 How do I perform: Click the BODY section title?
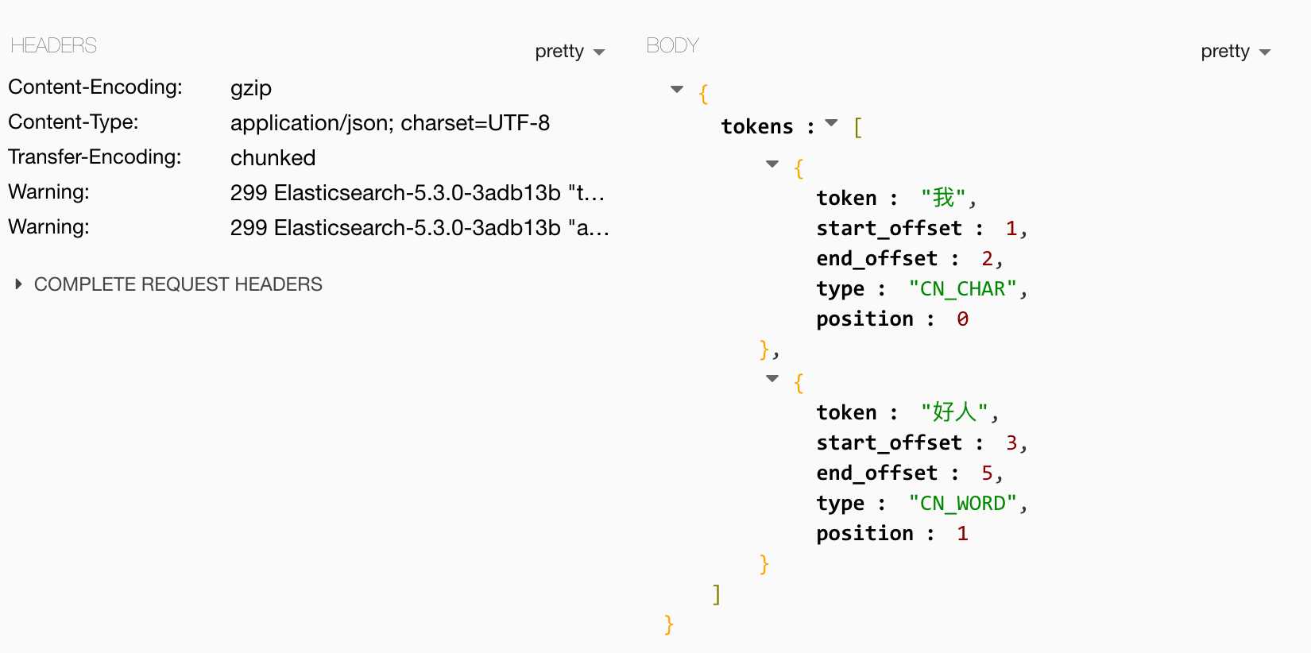(672, 45)
